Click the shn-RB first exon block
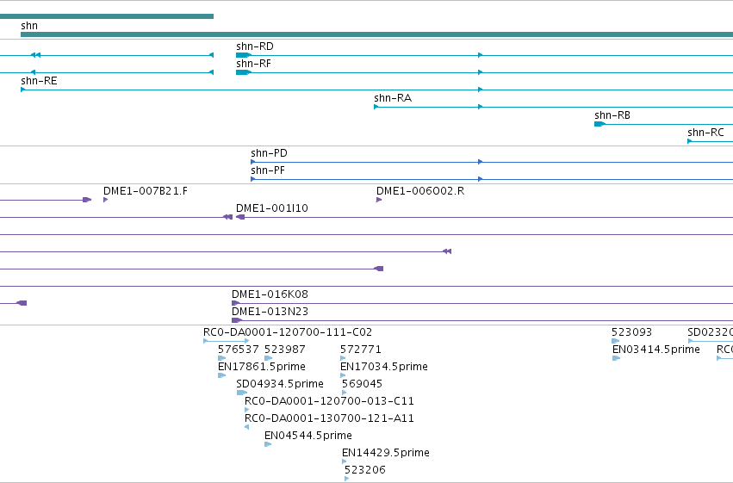 pos(599,124)
